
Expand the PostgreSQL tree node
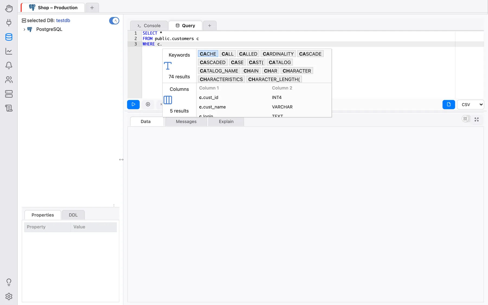point(24,29)
